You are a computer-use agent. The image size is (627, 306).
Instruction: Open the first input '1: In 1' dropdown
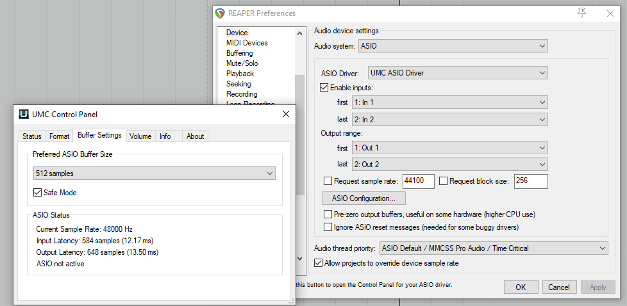450,102
